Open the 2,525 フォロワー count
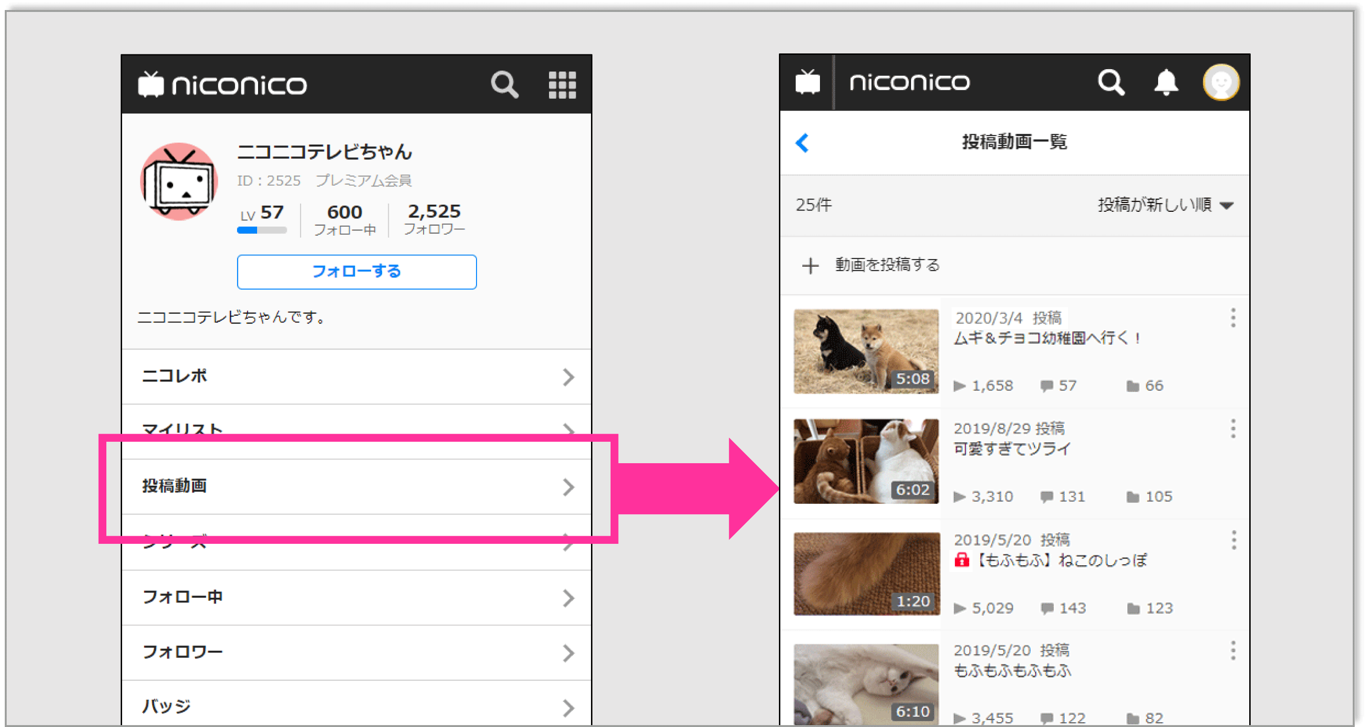 pyautogui.click(x=434, y=219)
